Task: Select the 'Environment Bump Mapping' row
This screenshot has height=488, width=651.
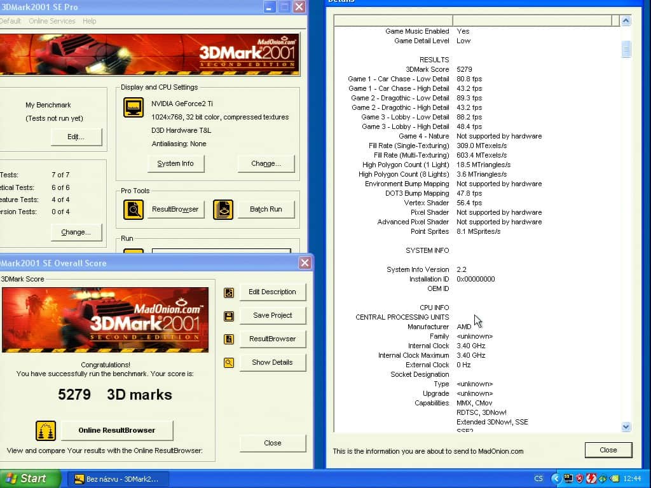Action: pos(476,184)
